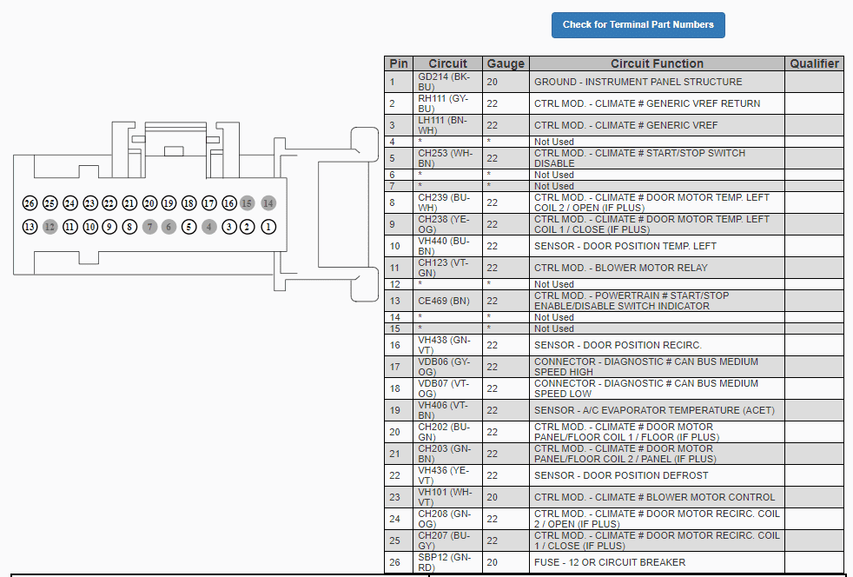Select the Gauge column header
This screenshot has width=853, height=577.
click(506, 63)
